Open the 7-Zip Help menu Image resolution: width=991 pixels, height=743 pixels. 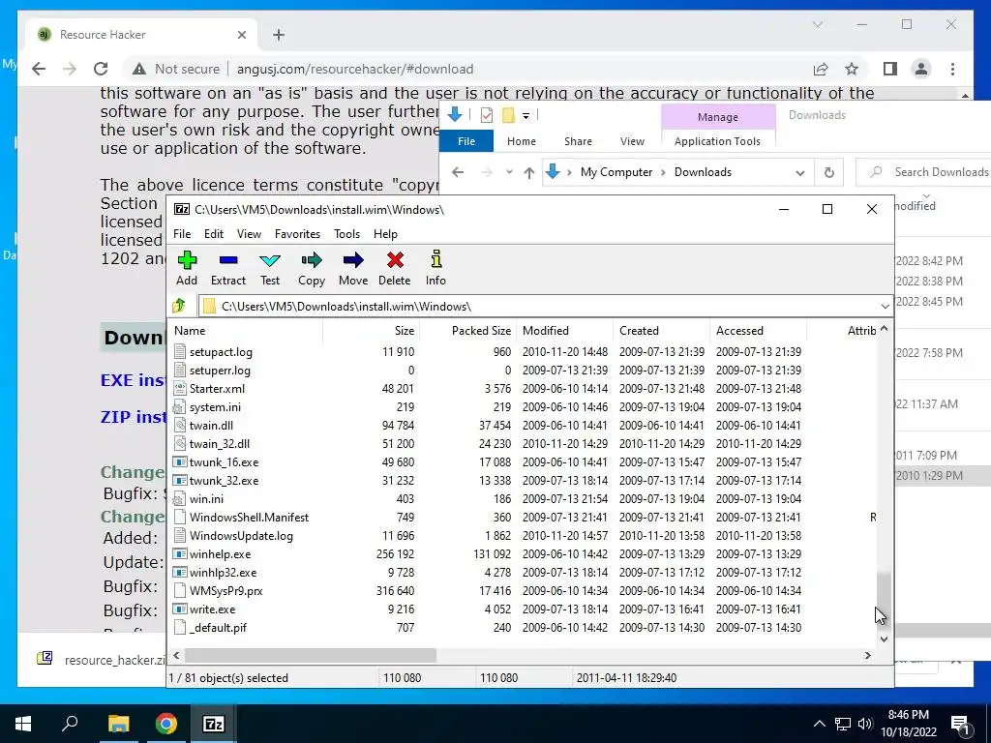tap(385, 234)
